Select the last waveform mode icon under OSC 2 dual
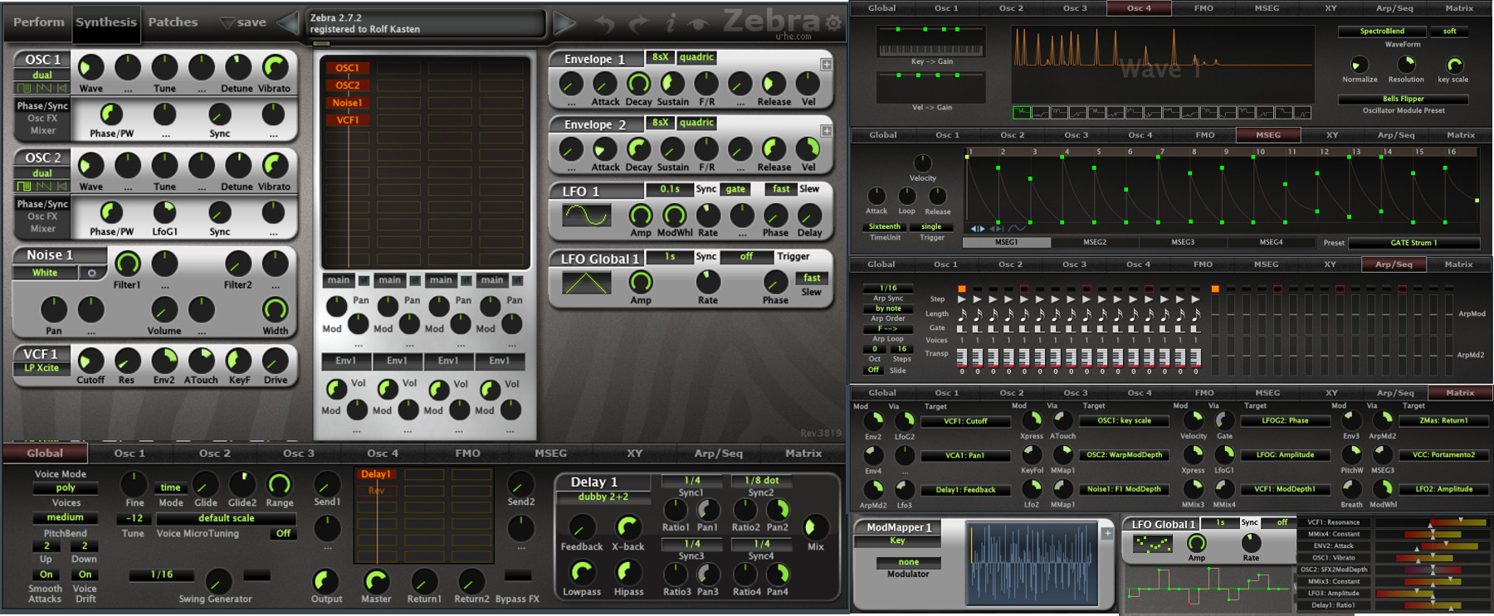Image resolution: width=1494 pixels, height=616 pixels. 61,186
